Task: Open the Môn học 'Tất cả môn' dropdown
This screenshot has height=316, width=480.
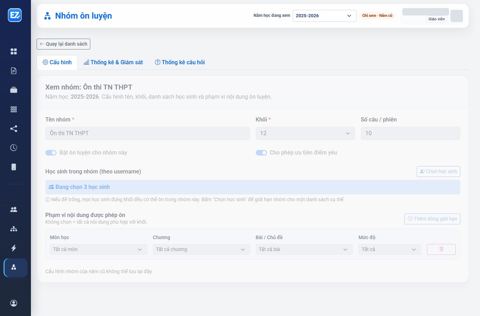Action: (x=98, y=249)
